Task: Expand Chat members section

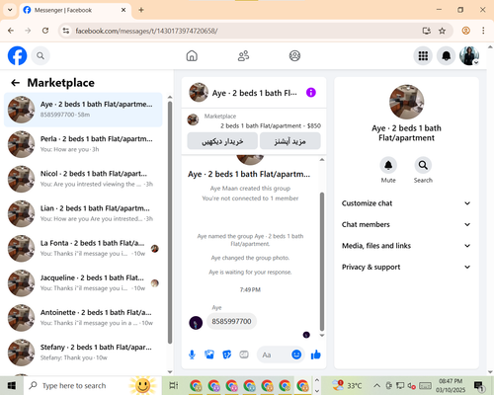Action: click(x=406, y=224)
